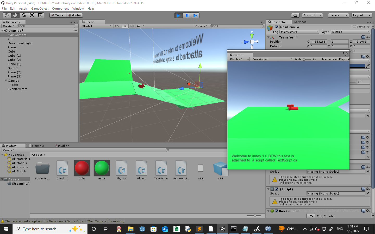The height and width of the screenshot is (234, 375).
Task: Select the x86 prefab cube asset
Action: (x=221, y=170)
